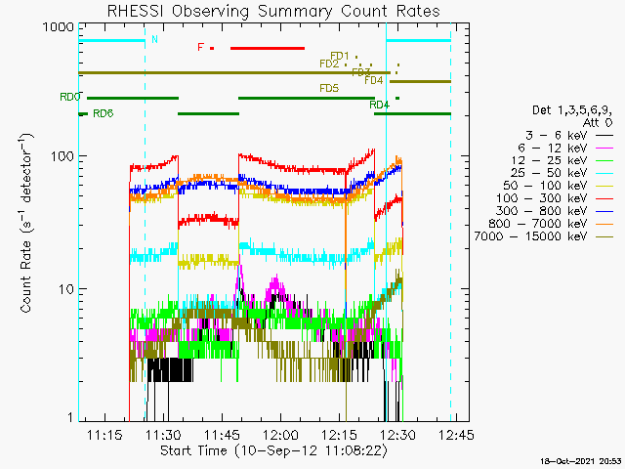The width and height of the screenshot is (625, 469).
Task: Select the '6 - 12 keV' legend label
Action: [553, 148]
